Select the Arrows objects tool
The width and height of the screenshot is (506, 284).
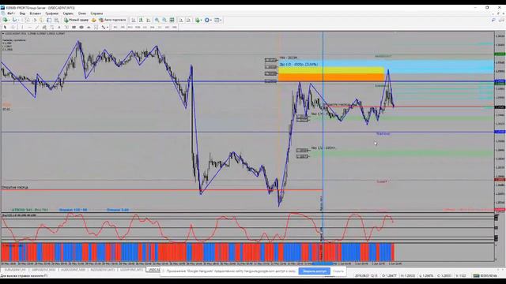[103, 28]
